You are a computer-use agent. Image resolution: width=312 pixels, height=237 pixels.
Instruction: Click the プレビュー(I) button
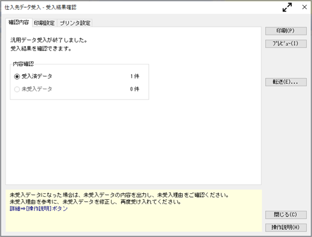coord(286,44)
